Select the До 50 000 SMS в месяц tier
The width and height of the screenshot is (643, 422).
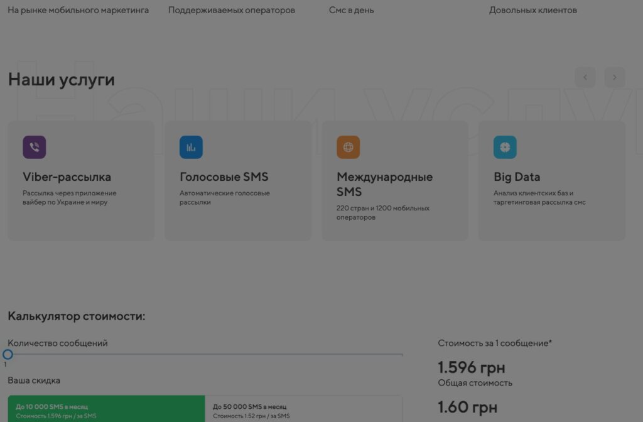pos(303,409)
